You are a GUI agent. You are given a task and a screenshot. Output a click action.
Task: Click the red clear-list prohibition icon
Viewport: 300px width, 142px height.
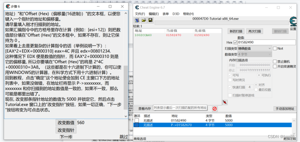click(x=214, y=109)
